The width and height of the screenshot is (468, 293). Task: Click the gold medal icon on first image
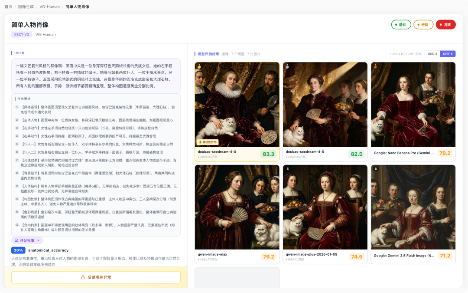point(199,66)
